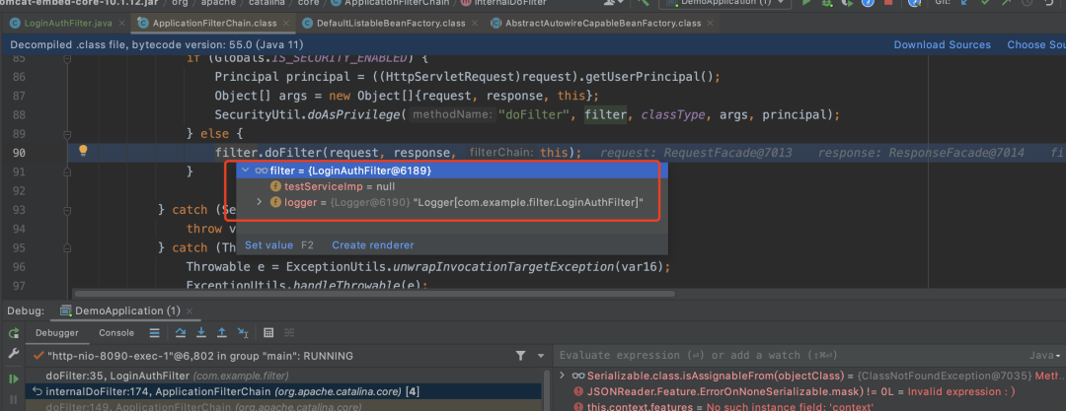Click the Evaluate expression input field
1066x411 pixels.
click(789, 355)
